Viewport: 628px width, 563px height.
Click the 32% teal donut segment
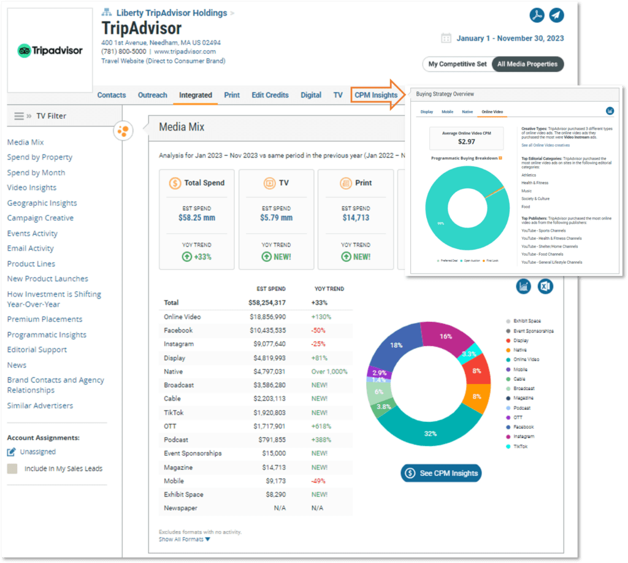tap(431, 433)
